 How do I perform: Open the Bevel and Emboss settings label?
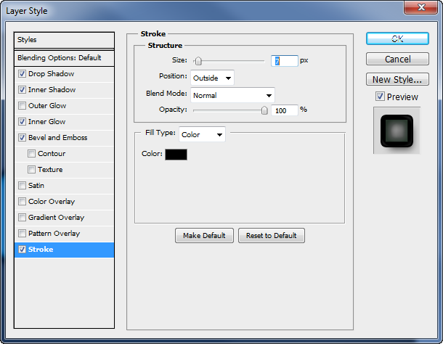[58, 138]
